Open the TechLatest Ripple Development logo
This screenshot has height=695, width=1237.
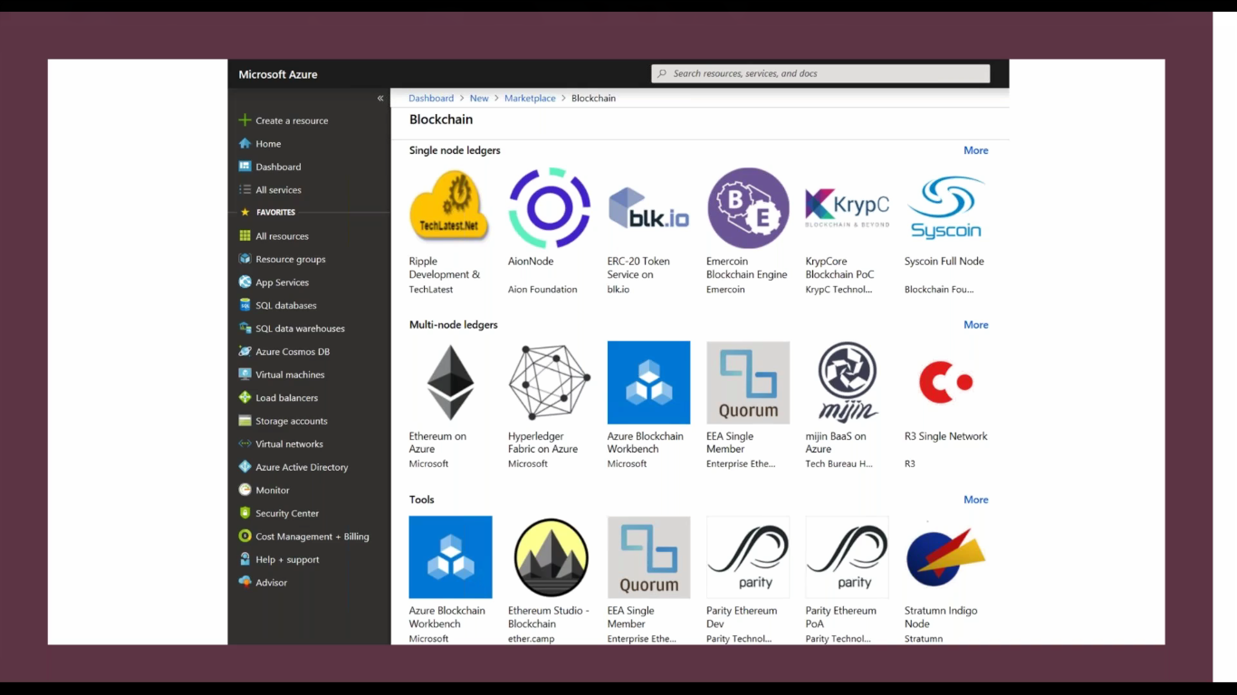coord(449,207)
